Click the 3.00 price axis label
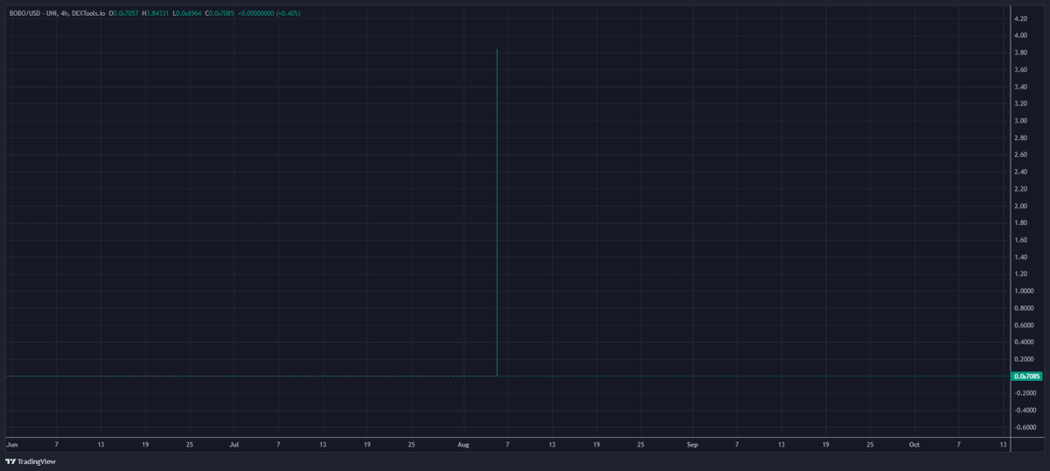Viewport: 1050px width, 471px height. click(x=1020, y=121)
